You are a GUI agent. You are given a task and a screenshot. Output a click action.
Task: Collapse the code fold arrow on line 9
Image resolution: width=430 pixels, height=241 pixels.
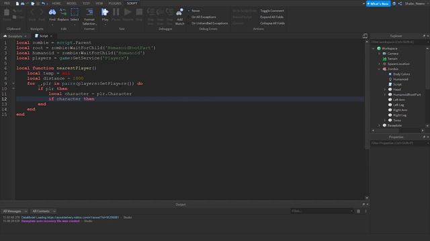point(13,83)
